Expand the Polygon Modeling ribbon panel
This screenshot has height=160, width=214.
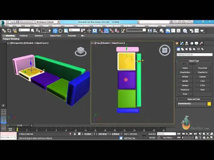pyautogui.click(x=11, y=39)
